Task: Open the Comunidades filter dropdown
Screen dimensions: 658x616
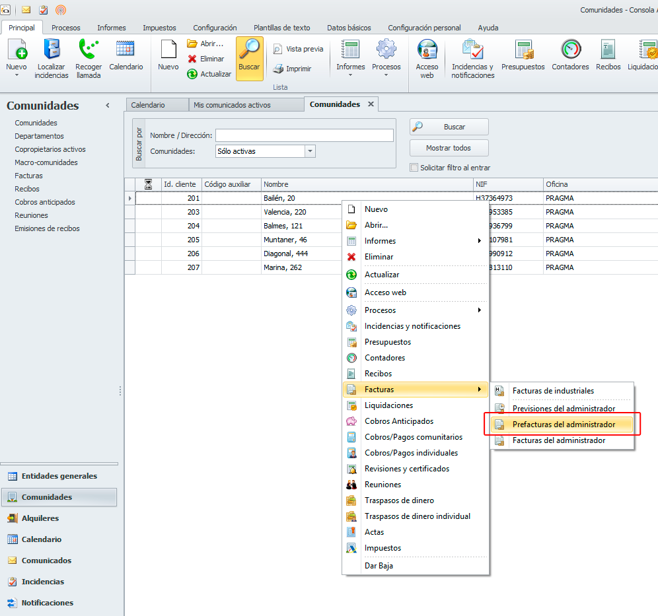Action: (x=310, y=151)
